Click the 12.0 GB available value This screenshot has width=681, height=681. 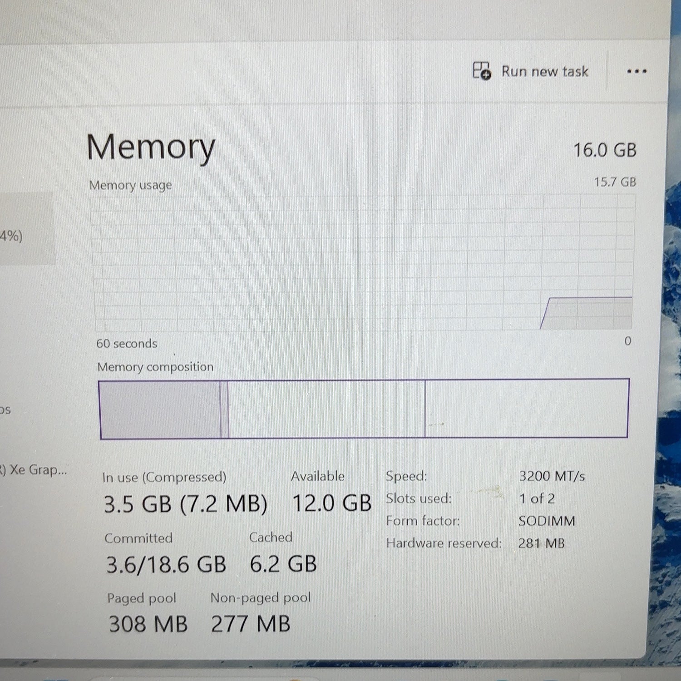tap(332, 503)
